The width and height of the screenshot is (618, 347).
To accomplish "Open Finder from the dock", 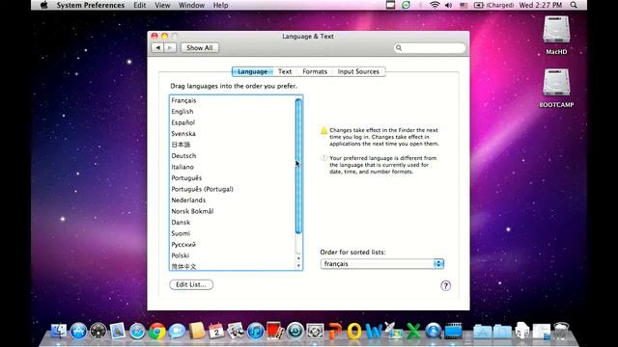I will [59, 331].
